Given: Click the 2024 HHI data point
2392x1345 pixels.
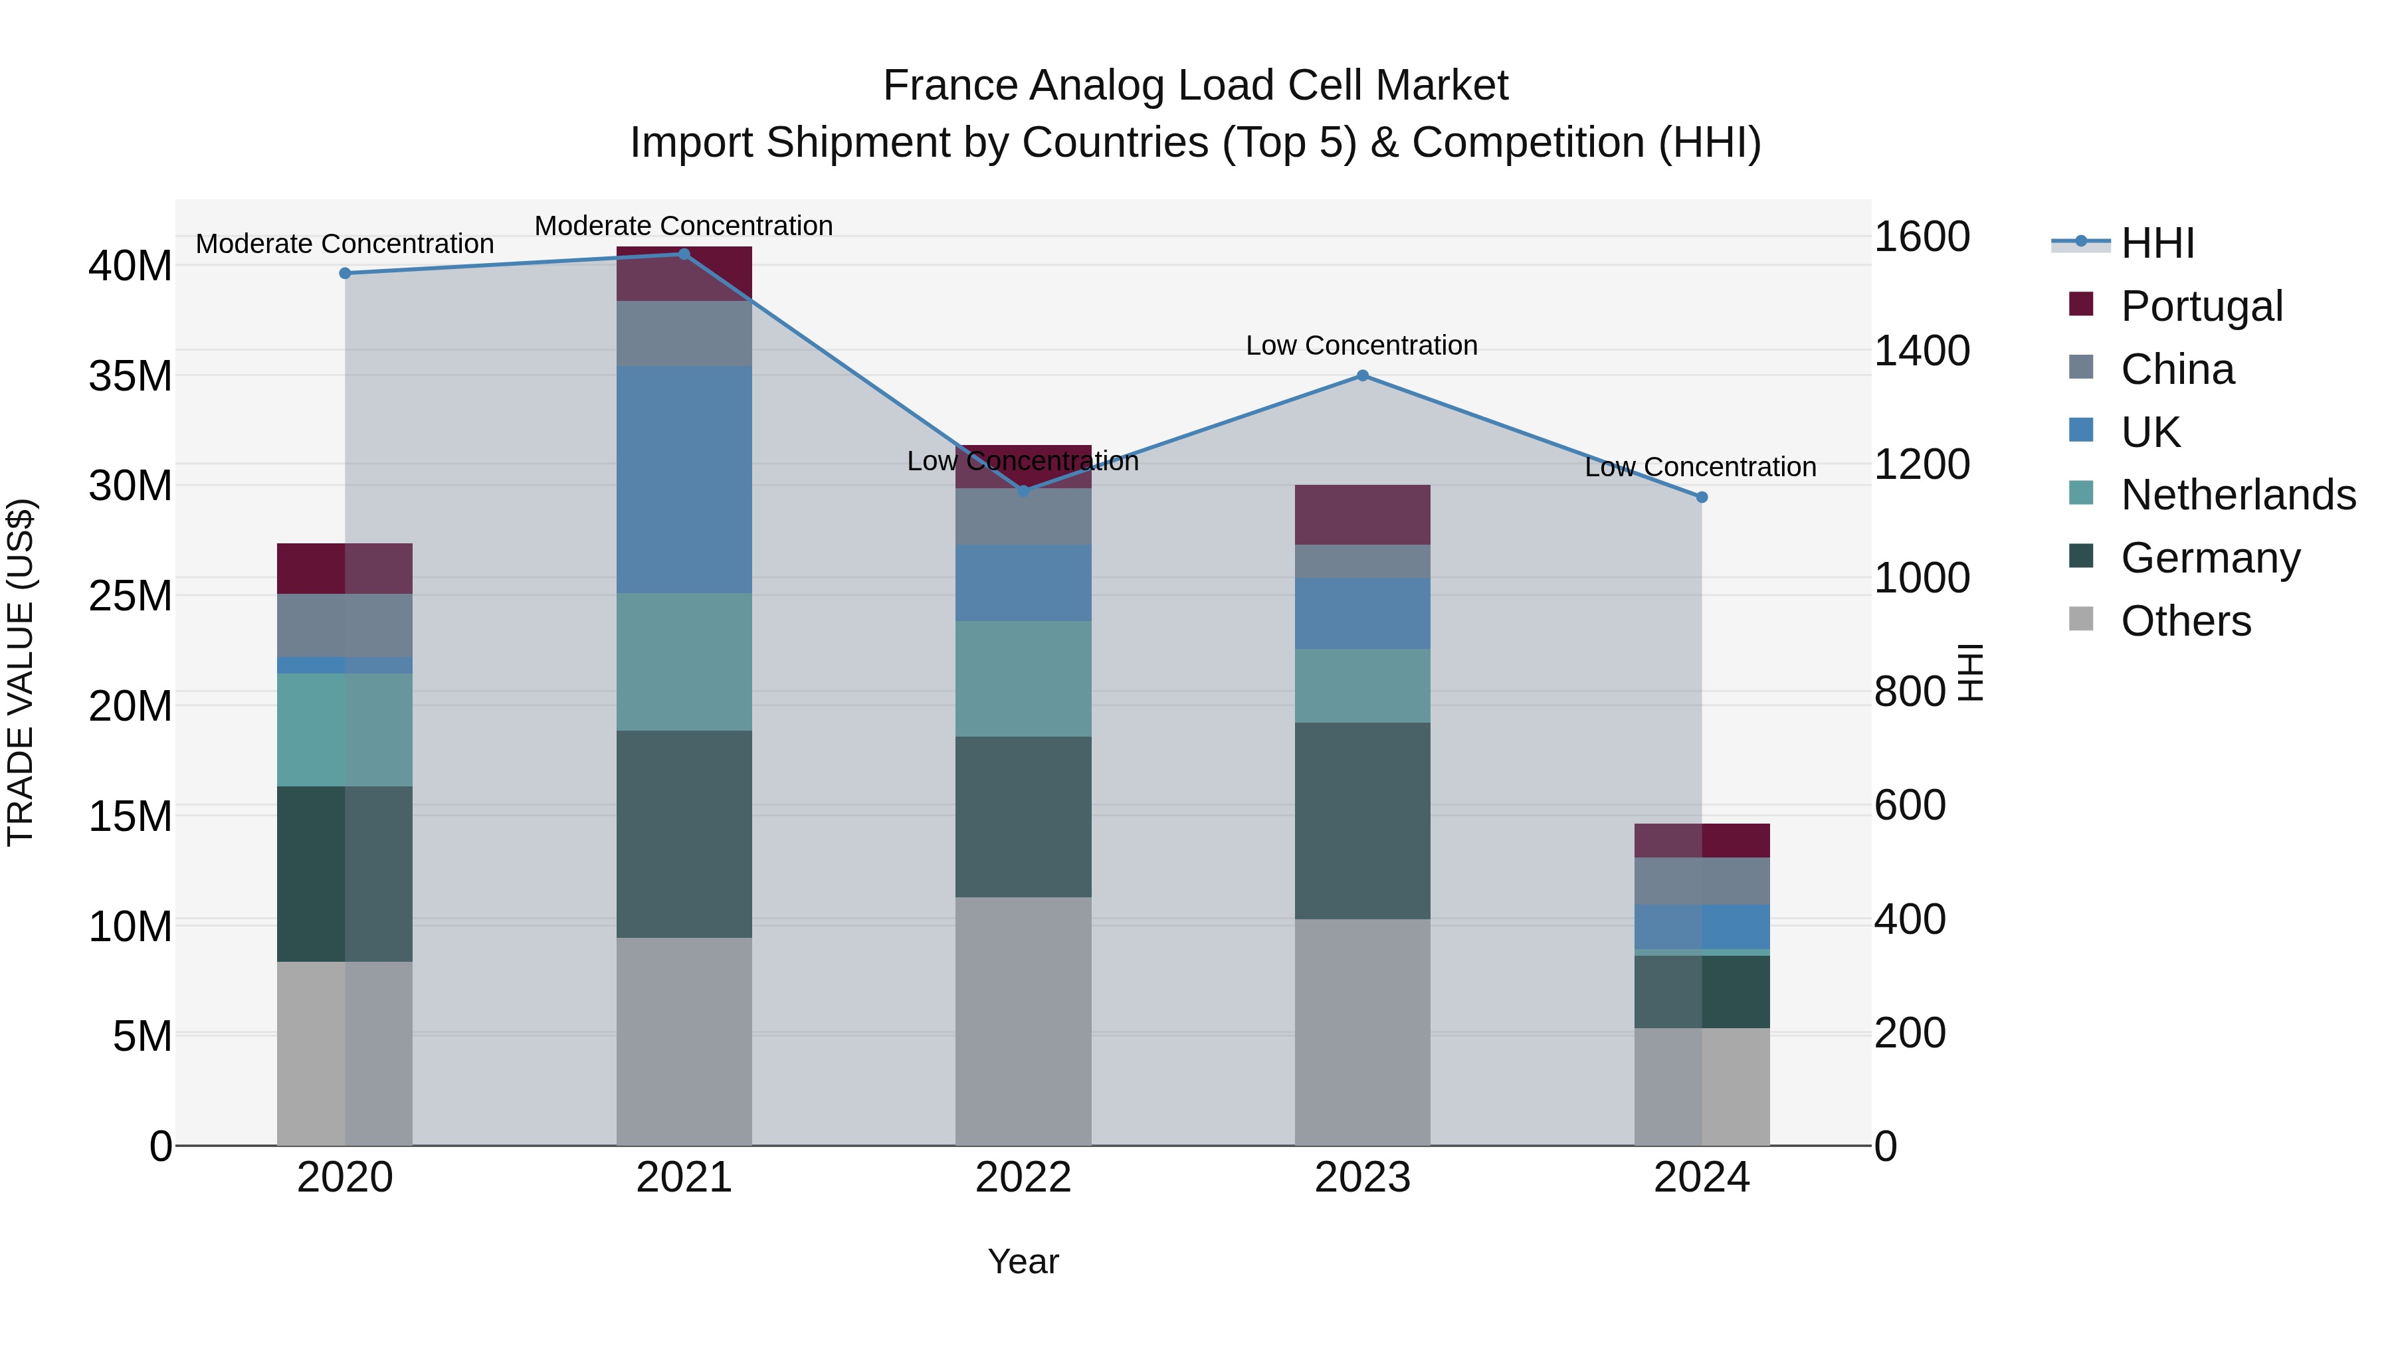Looking at the screenshot, I should [x=1702, y=497].
